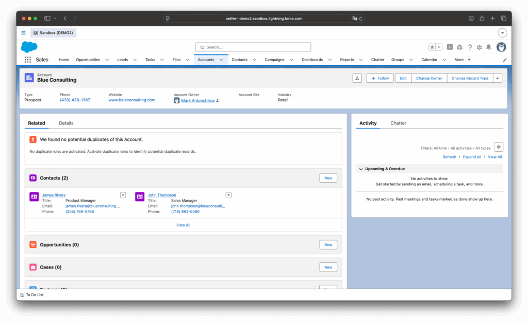Click the change owner icon beside Mark Antonchikov

[218, 100]
